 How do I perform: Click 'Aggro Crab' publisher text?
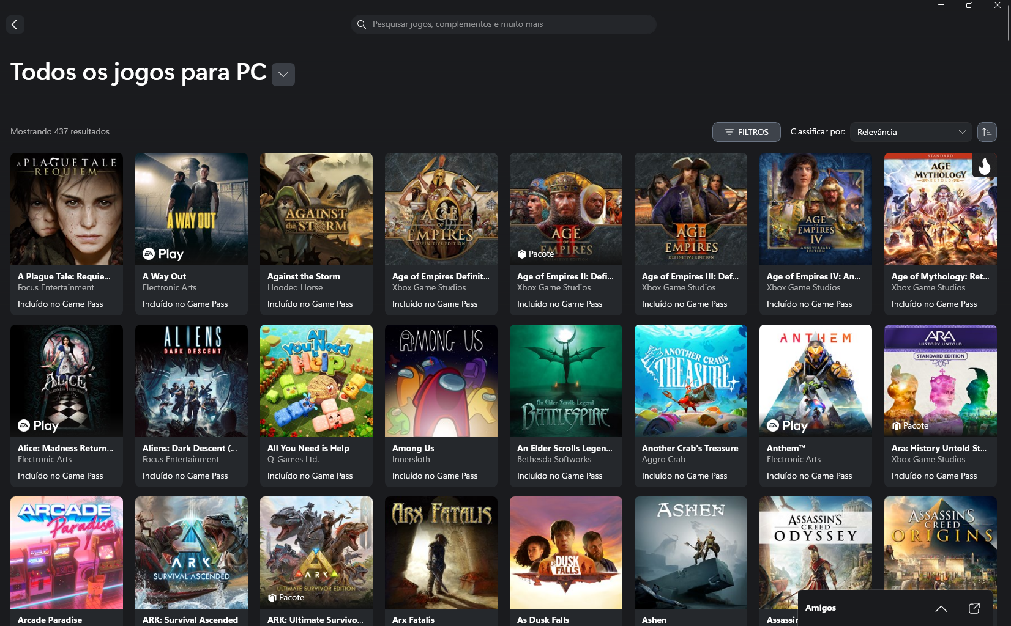[664, 459]
